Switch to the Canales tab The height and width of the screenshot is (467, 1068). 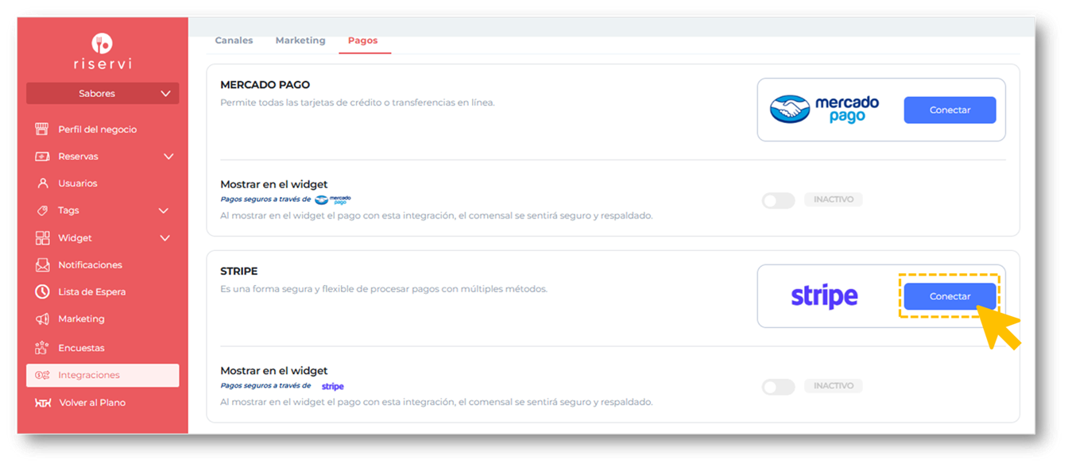coord(234,41)
